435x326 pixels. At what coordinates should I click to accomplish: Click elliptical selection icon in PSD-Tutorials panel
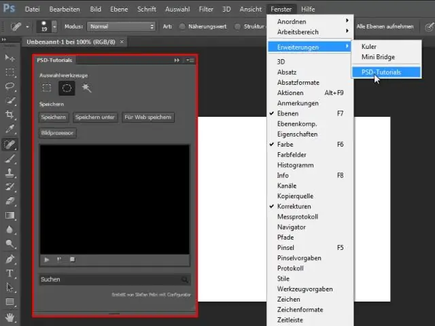point(67,88)
